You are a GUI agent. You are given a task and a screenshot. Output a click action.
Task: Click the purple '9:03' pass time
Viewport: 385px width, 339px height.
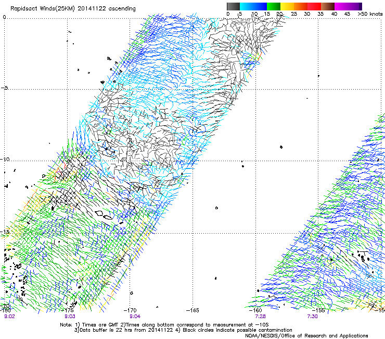[70, 317]
